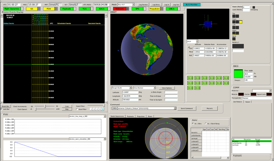Open the Macro's button
The image size is (274, 161).
tap(210, 108)
